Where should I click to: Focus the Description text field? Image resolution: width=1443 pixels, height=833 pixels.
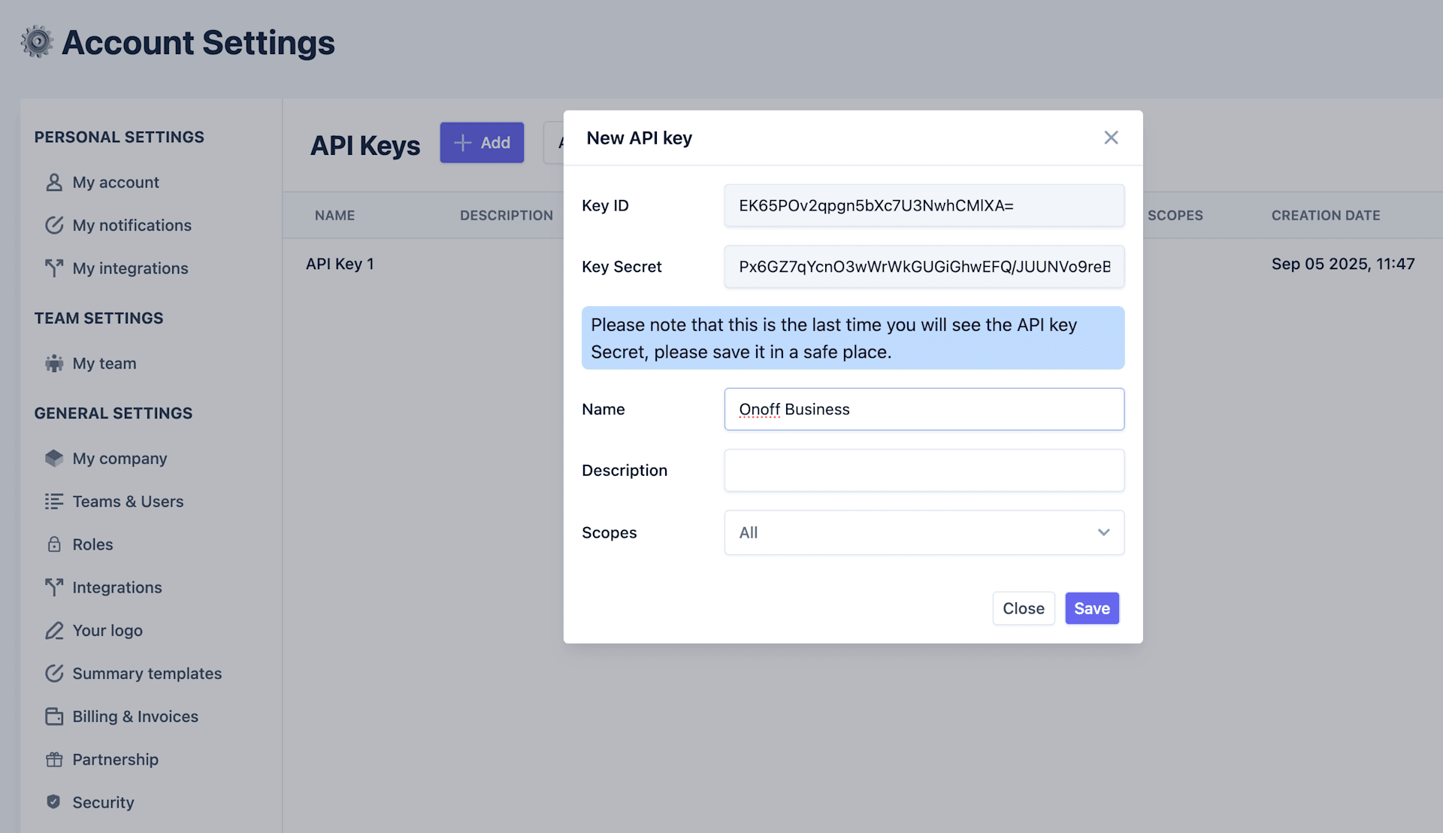(924, 471)
